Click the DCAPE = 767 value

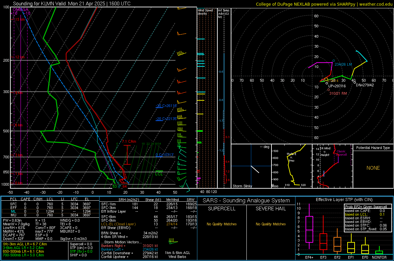[14, 235]
